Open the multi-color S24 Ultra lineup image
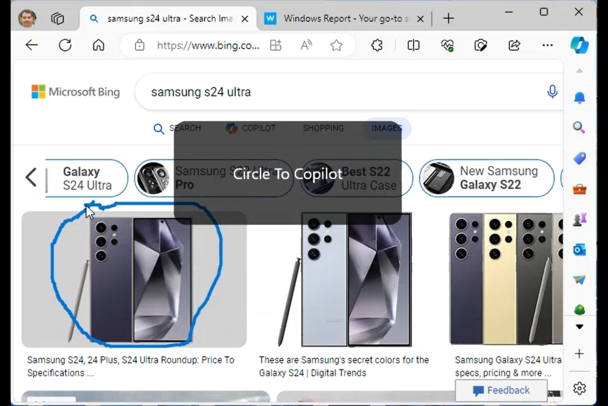608x406 pixels. (506, 279)
